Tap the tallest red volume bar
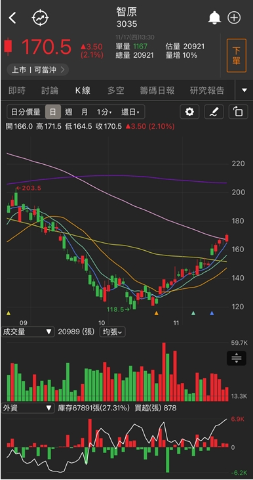 pos(164,372)
